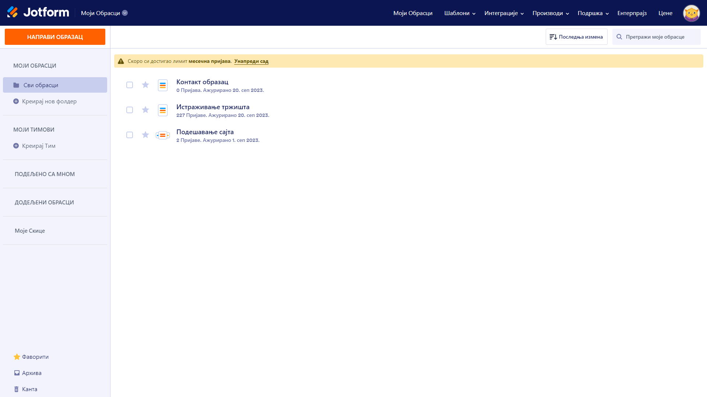Star the Контакт образац form

[x=145, y=85]
